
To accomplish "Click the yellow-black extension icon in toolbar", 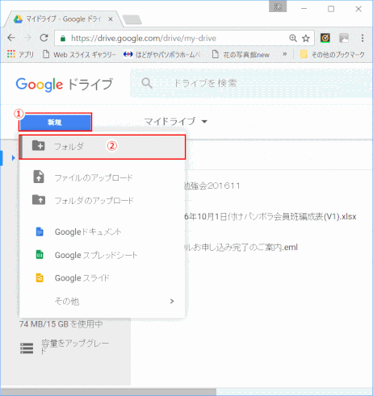I will [325, 38].
